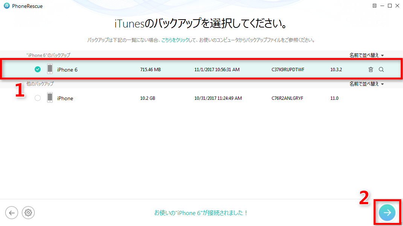Click the magnifier icon on iPhone 6 row
Viewport: 403px width, 226px height.
coord(381,69)
